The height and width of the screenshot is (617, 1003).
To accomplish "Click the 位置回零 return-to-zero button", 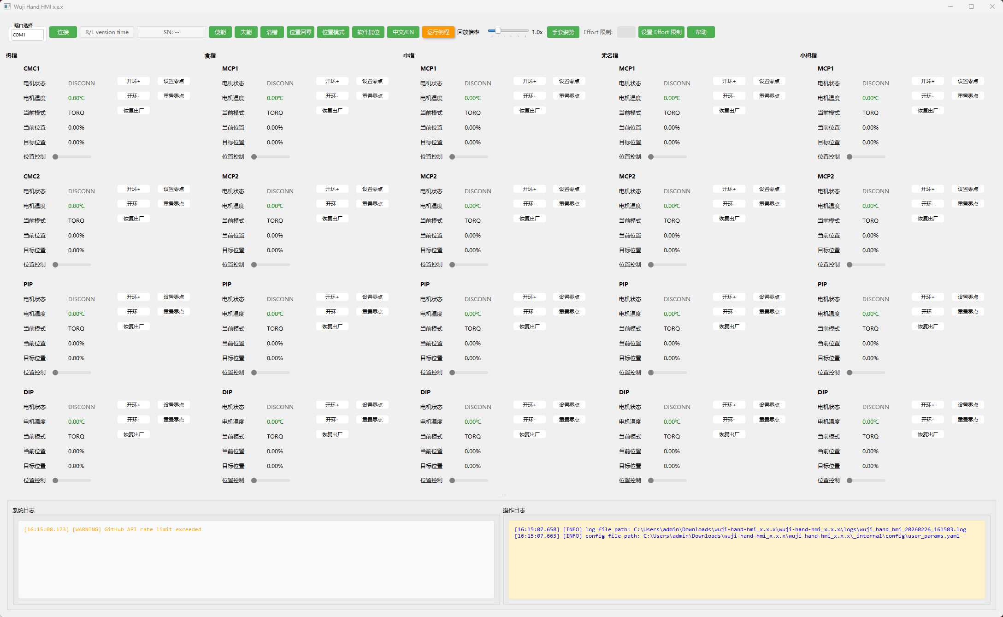I will tap(301, 32).
